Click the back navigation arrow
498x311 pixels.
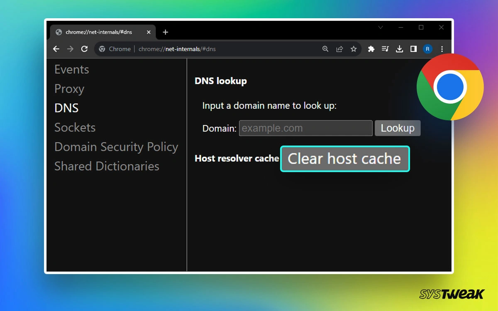point(56,49)
